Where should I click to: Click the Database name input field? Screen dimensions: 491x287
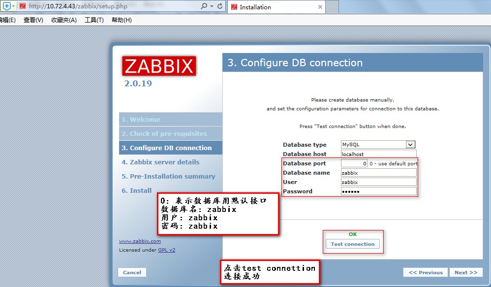(379, 173)
